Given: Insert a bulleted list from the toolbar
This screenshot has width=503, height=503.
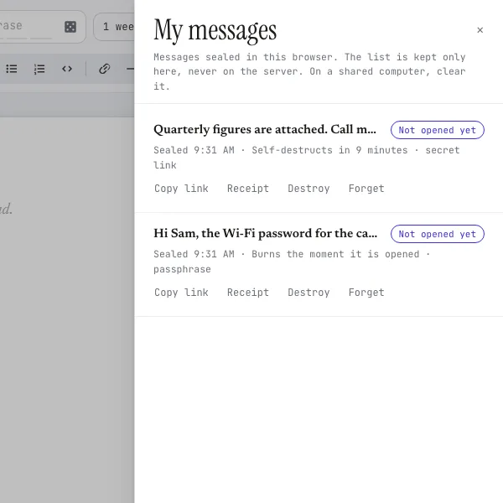Looking at the screenshot, I should 12,69.
